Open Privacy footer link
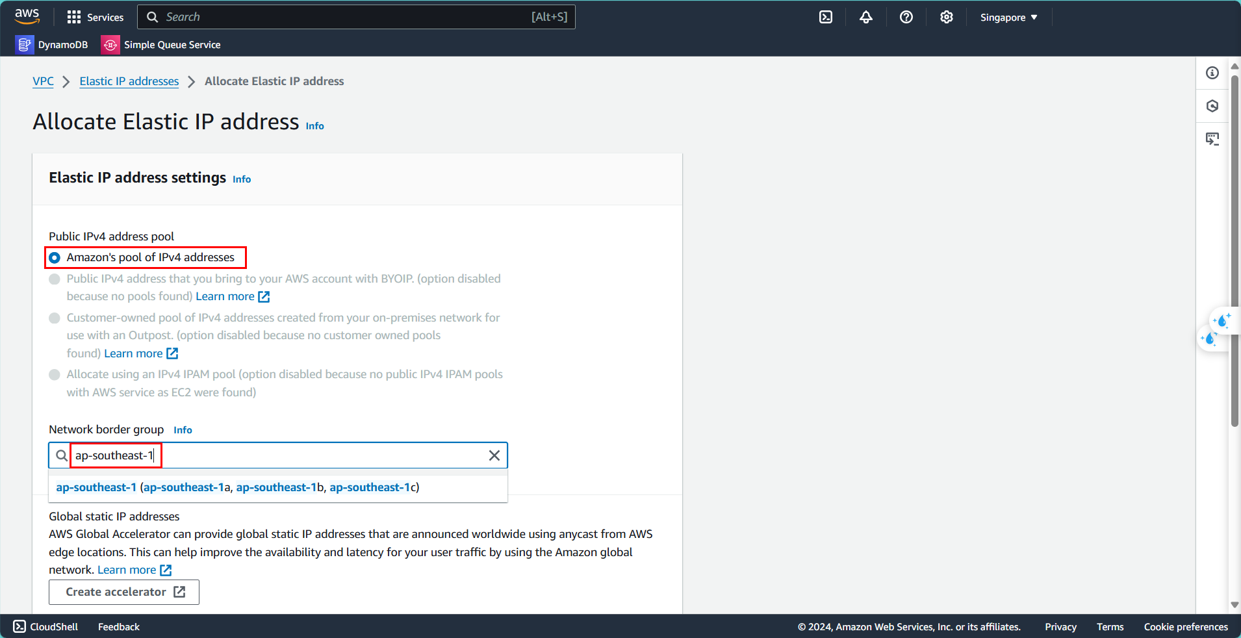The height and width of the screenshot is (638, 1241). 1060,627
